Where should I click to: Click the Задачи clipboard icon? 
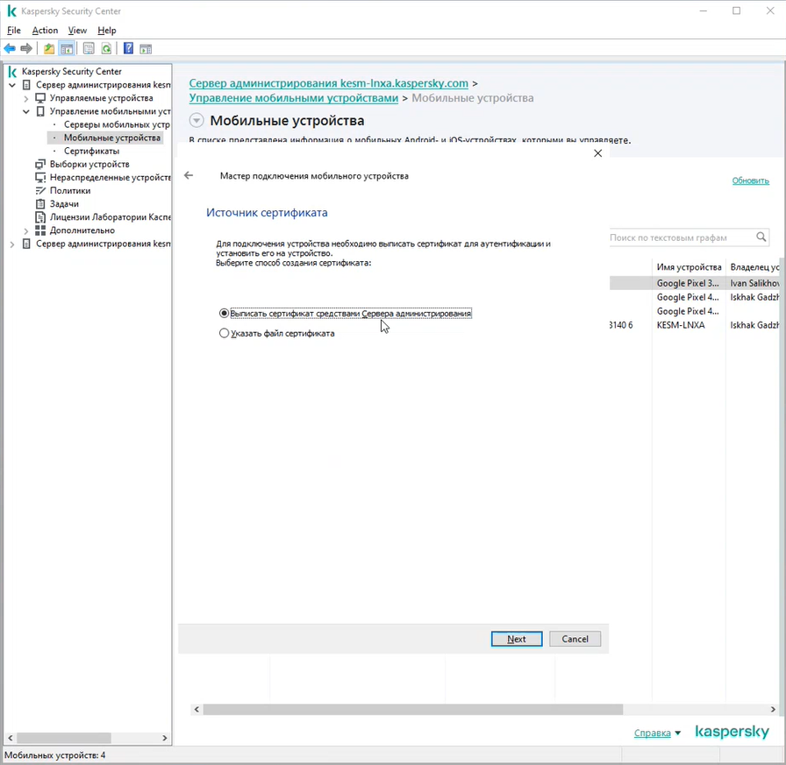(x=40, y=204)
